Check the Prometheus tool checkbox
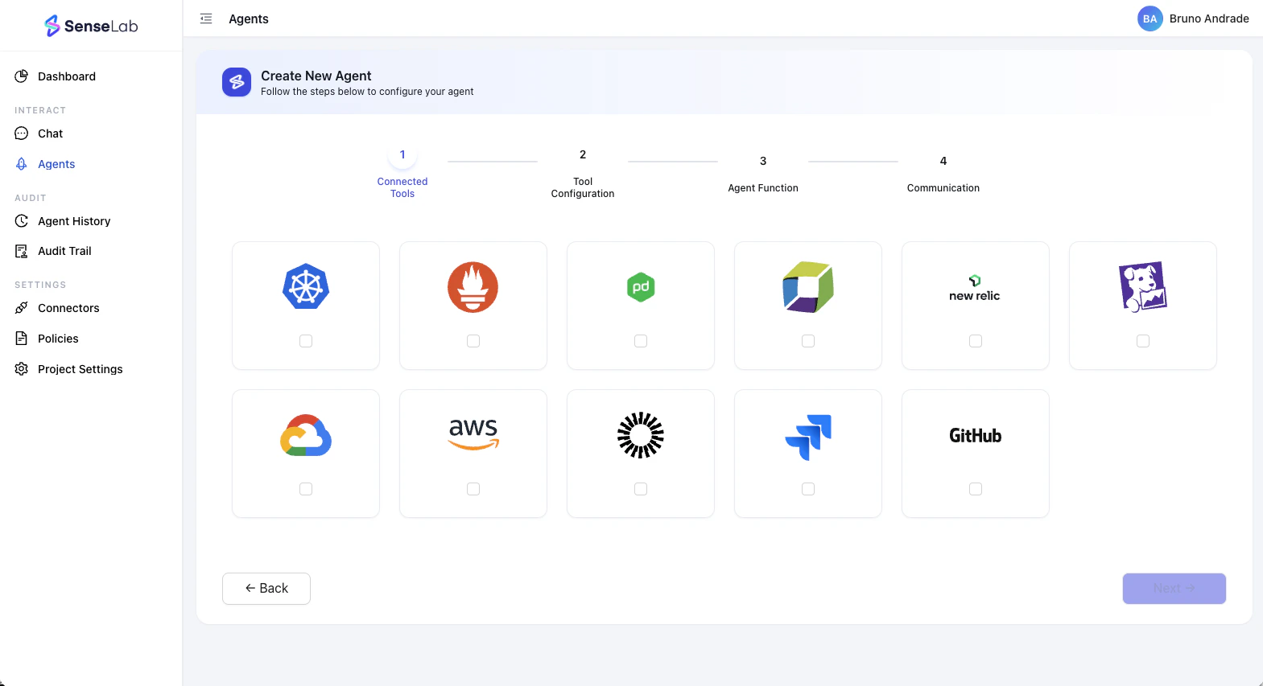The height and width of the screenshot is (686, 1263). coord(473,341)
